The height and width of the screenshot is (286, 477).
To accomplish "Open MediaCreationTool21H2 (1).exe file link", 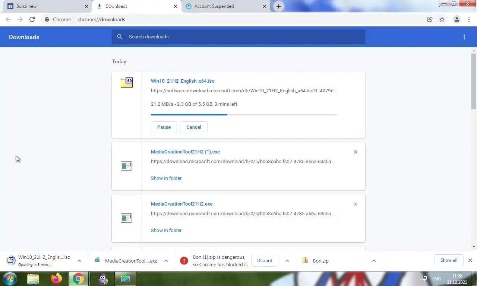I will 185,152.
